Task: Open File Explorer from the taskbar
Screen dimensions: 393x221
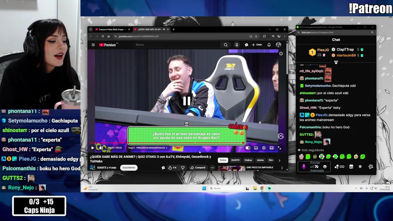Action: point(255,188)
